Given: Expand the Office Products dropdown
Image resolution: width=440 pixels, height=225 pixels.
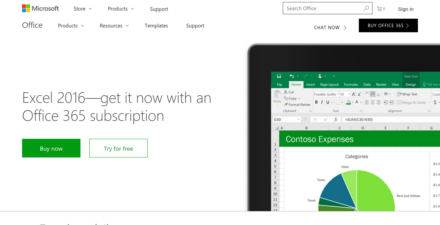Looking at the screenshot, I should [71, 26].
